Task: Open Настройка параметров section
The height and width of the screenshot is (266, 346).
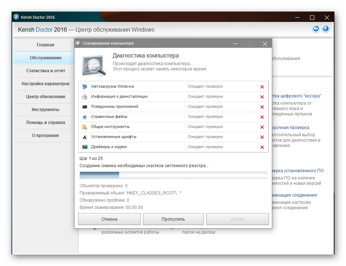Action: (x=45, y=84)
